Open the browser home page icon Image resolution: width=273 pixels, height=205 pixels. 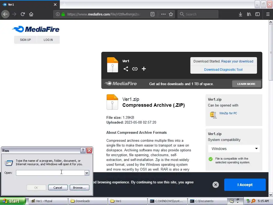tap(31, 14)
